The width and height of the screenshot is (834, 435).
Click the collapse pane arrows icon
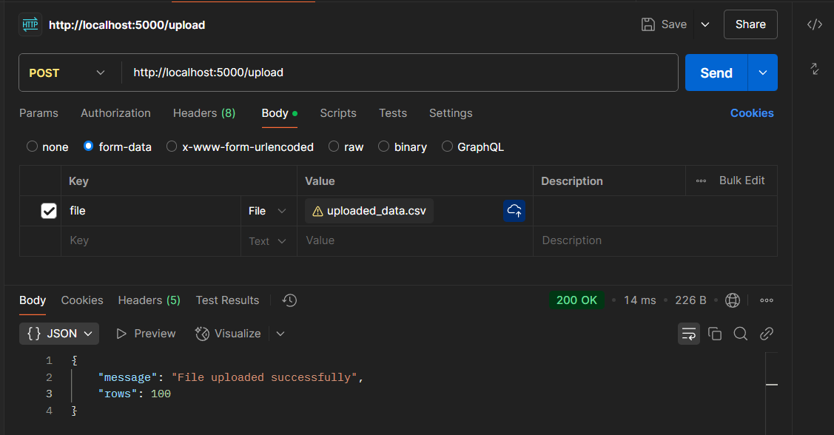[x=814, y=69]
